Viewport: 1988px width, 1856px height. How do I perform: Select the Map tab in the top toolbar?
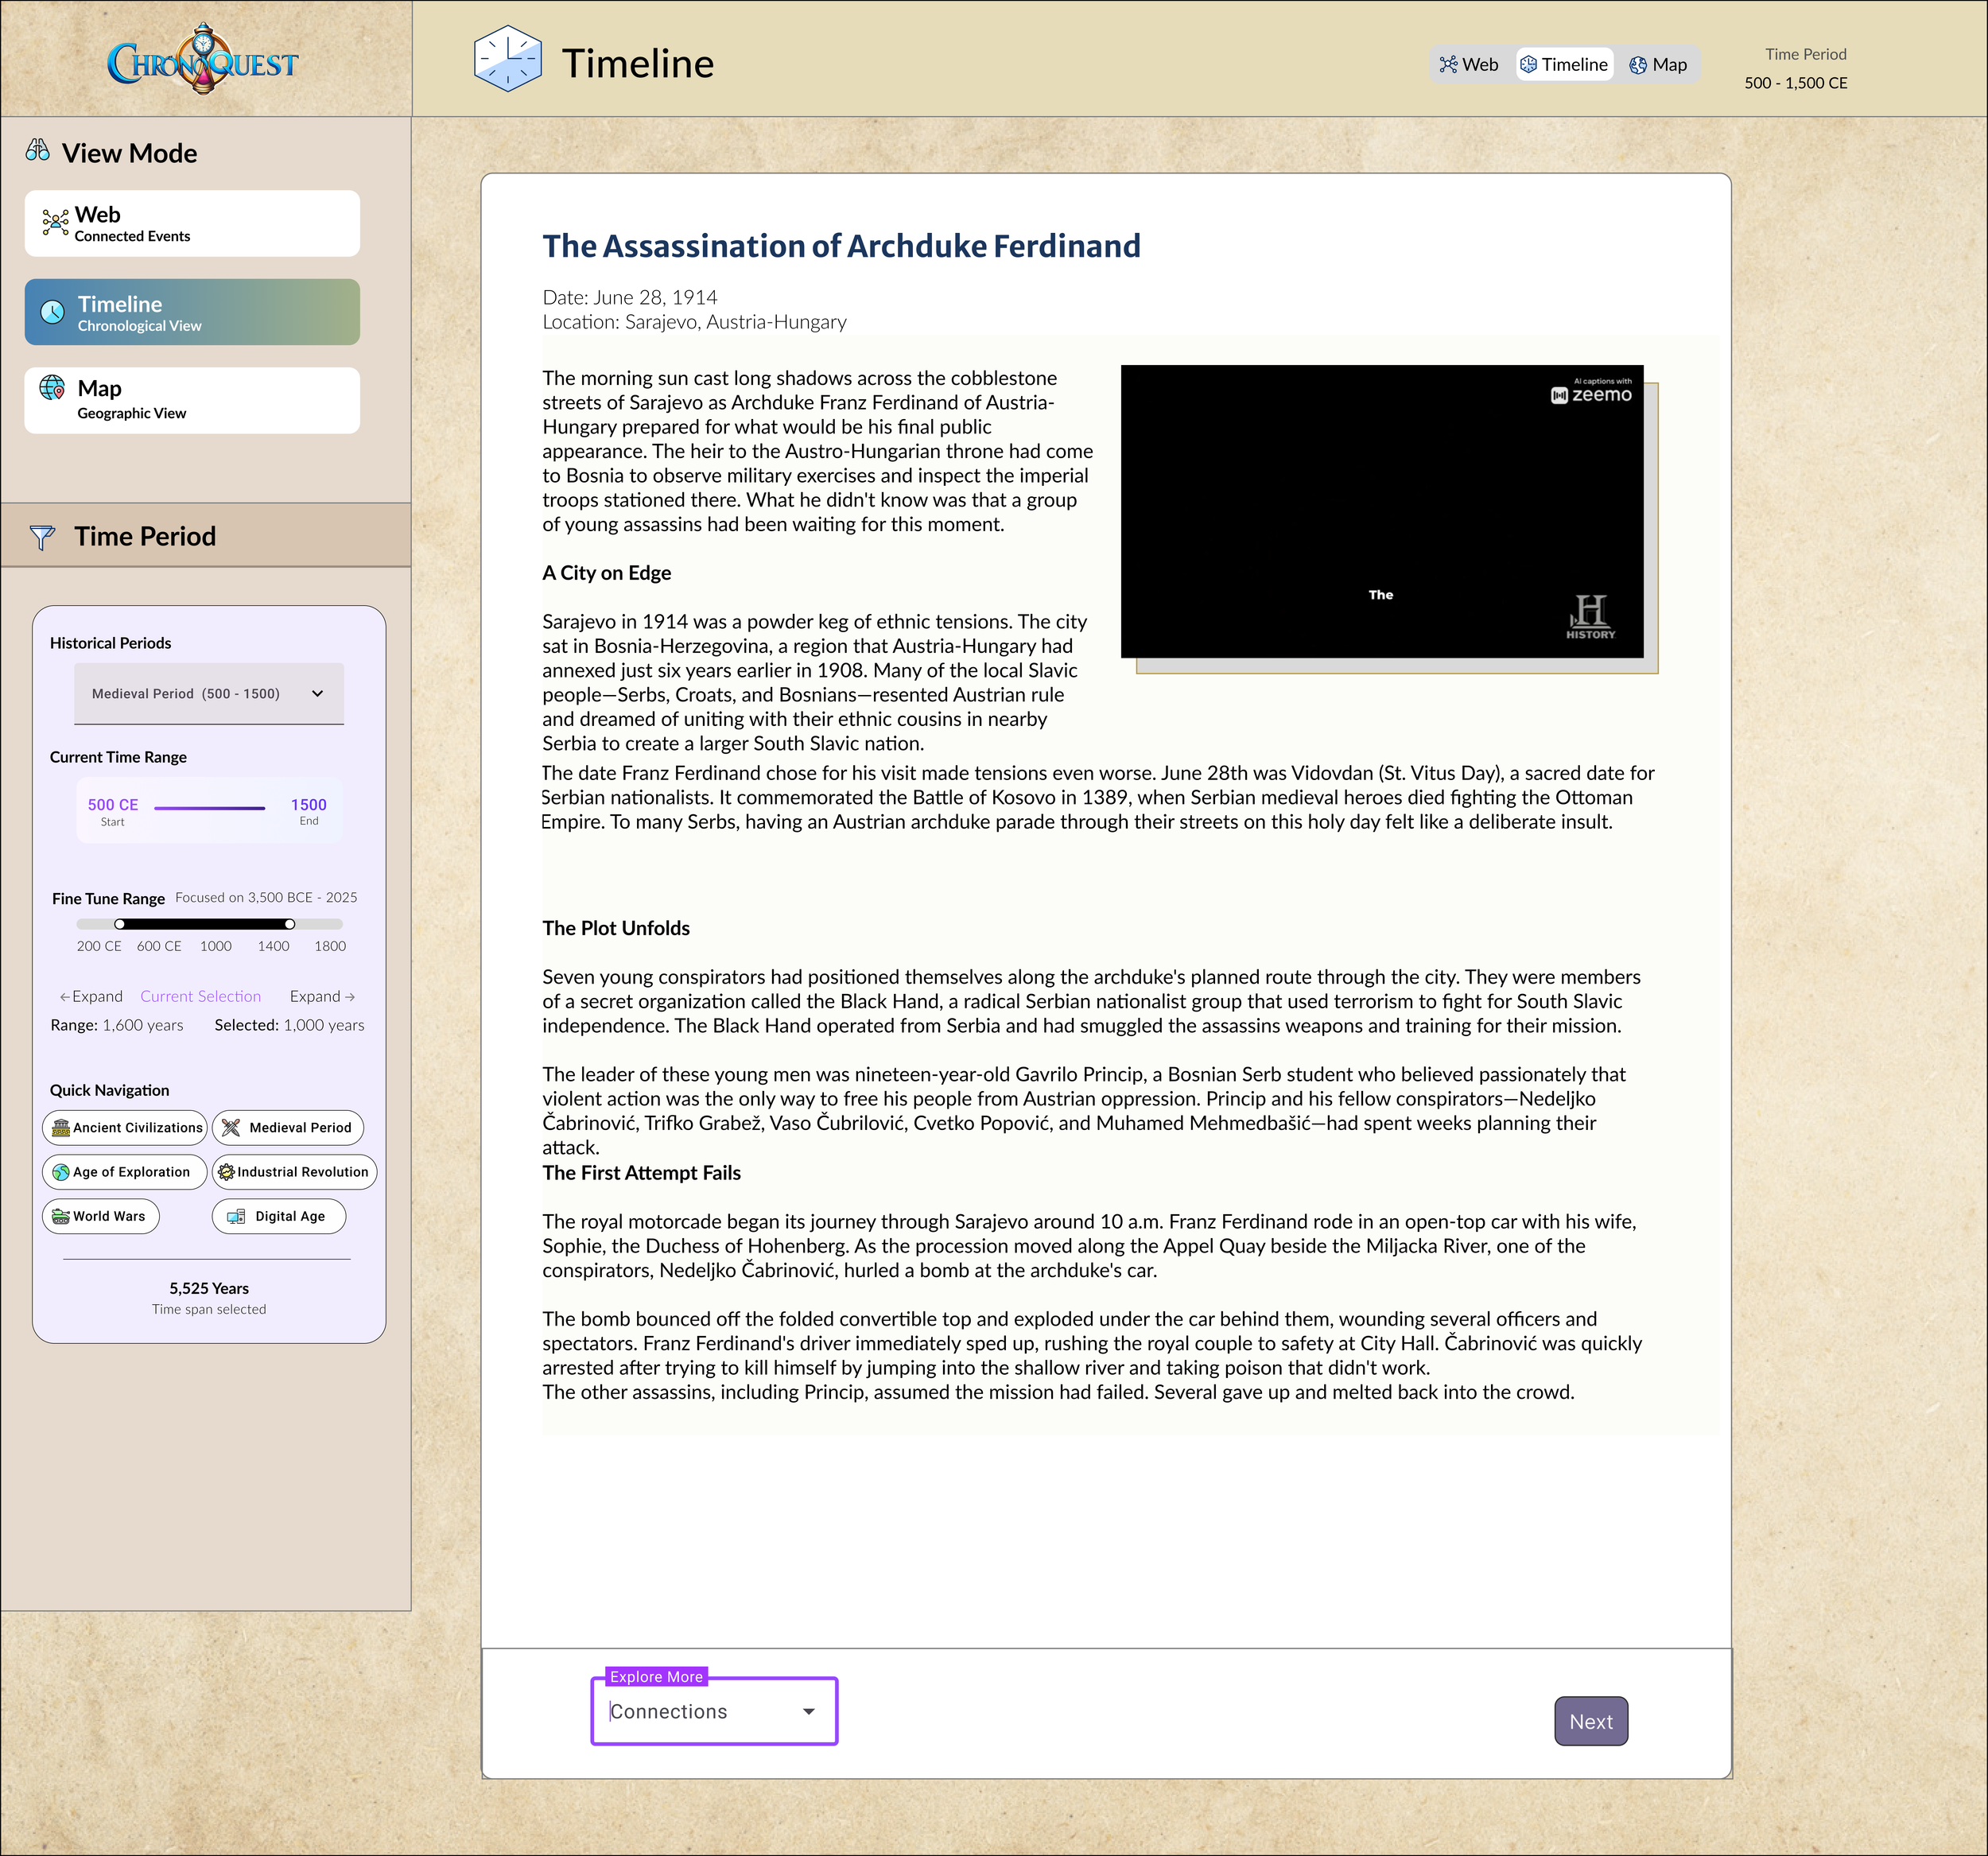tap(1658, 63)
